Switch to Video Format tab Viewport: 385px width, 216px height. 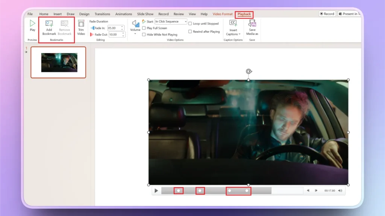point(223,14)
